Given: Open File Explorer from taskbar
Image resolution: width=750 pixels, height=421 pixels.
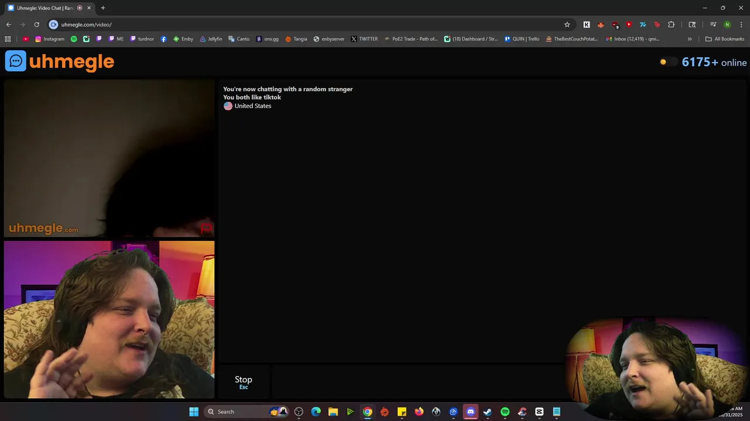Looking at the screenshot, I should click(333, 412).
